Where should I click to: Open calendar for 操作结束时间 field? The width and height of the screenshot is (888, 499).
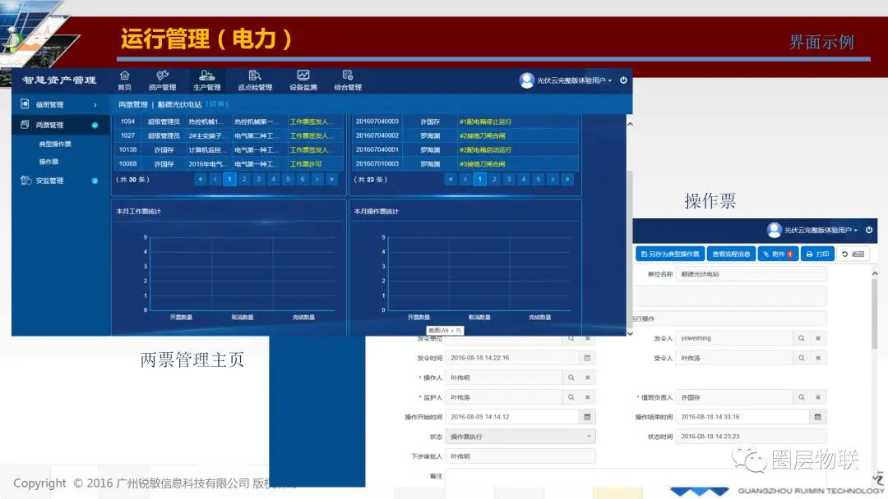pos(818,417)
